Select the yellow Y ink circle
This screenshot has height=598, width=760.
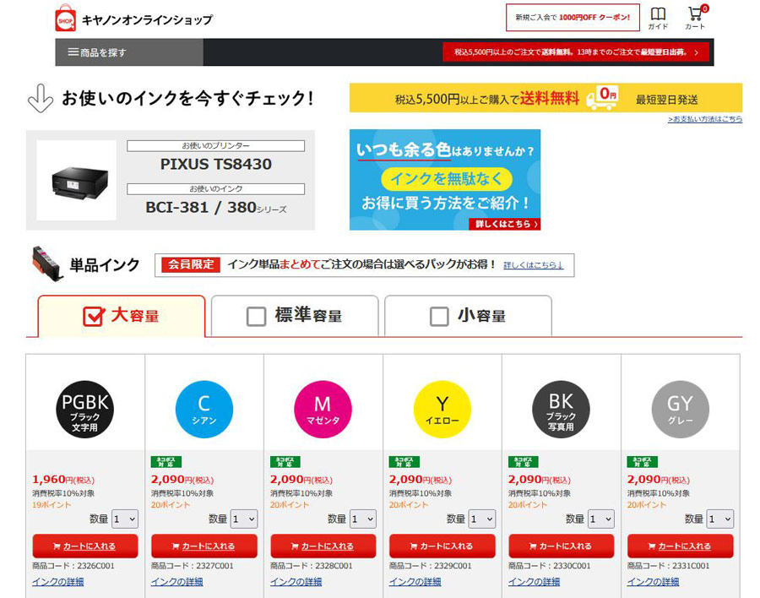[x=442, y=409]
